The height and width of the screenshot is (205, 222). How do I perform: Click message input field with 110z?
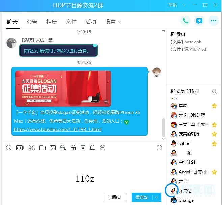point(84,172)
